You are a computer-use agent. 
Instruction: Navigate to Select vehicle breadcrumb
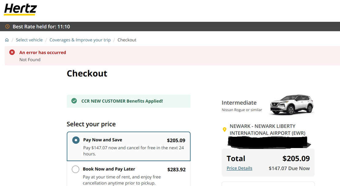point(29,40)
